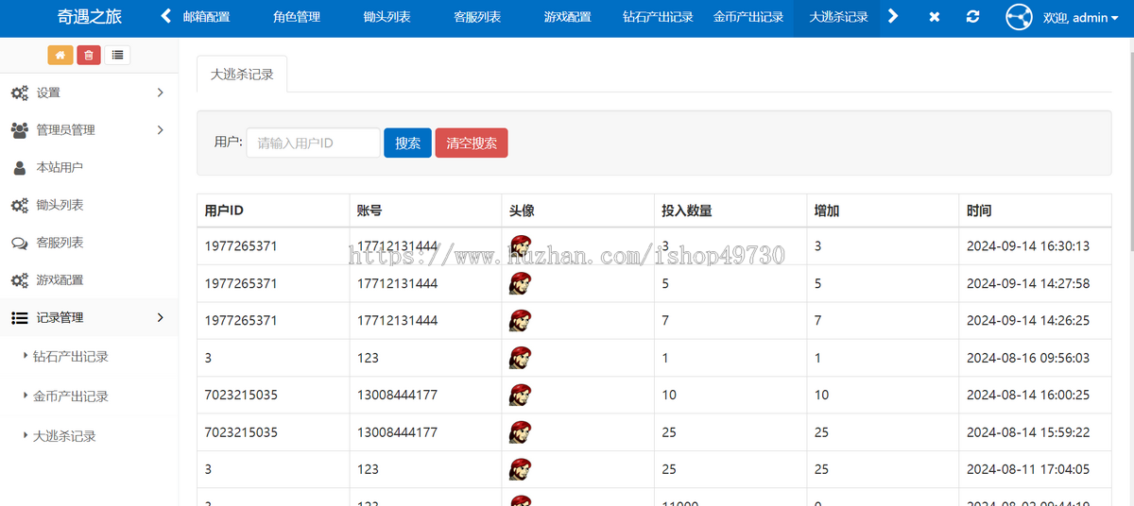The image size is (1134, 506).
Task: Click 投入数量 value 10 in the 16:00:25 row
Action: 669,396
